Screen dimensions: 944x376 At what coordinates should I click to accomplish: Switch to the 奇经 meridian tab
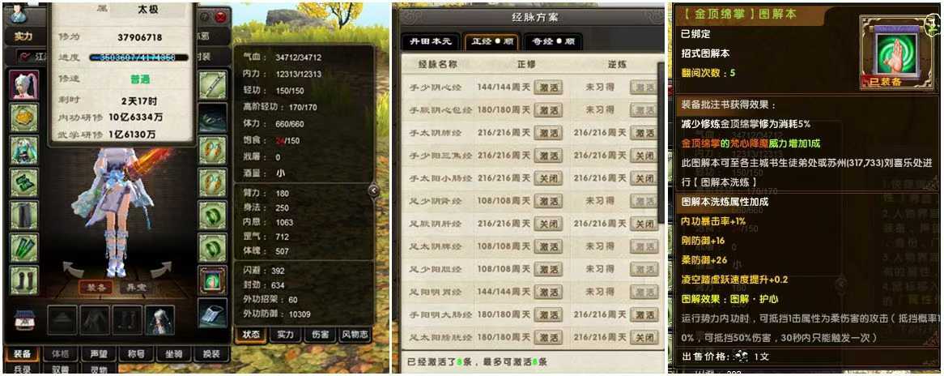pos(545,42)
